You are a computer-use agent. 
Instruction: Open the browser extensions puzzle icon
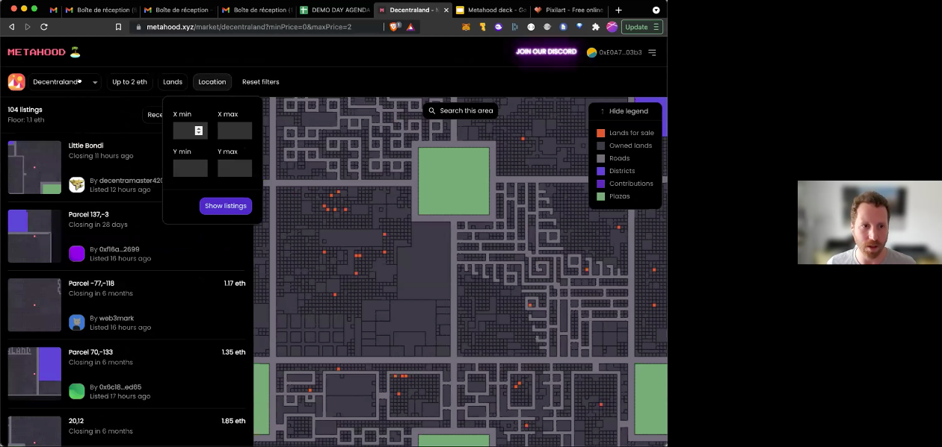pyautogui.click(x=596, y=27)
